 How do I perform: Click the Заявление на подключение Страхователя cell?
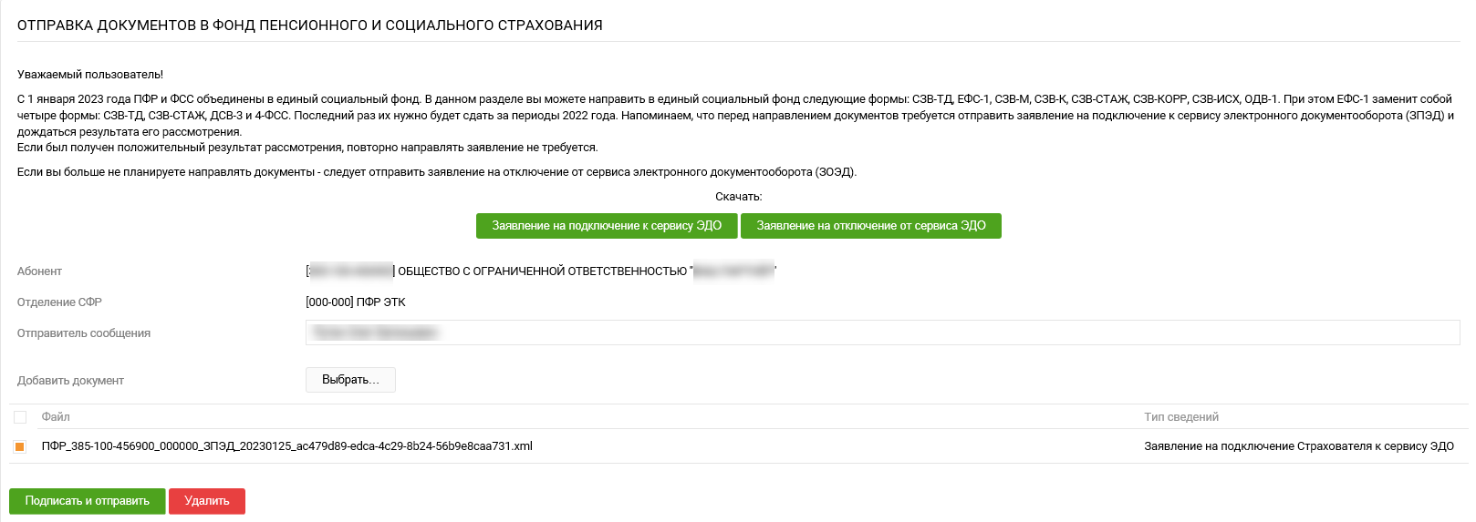1299,446
